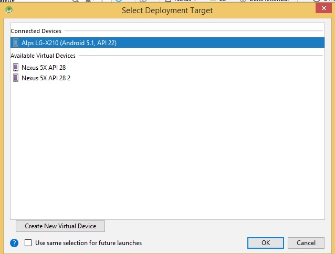The image size is (335, 254).
Task: Select the Alps LG-X210 connected device
Action: 68,43
